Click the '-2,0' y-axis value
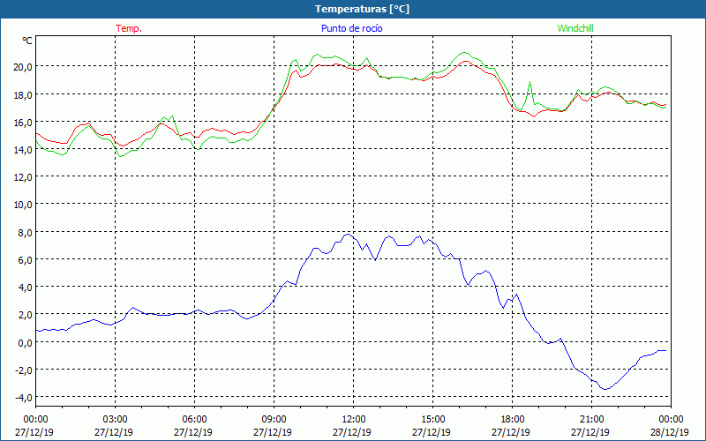The image size is (706, 441). [24, 370]
